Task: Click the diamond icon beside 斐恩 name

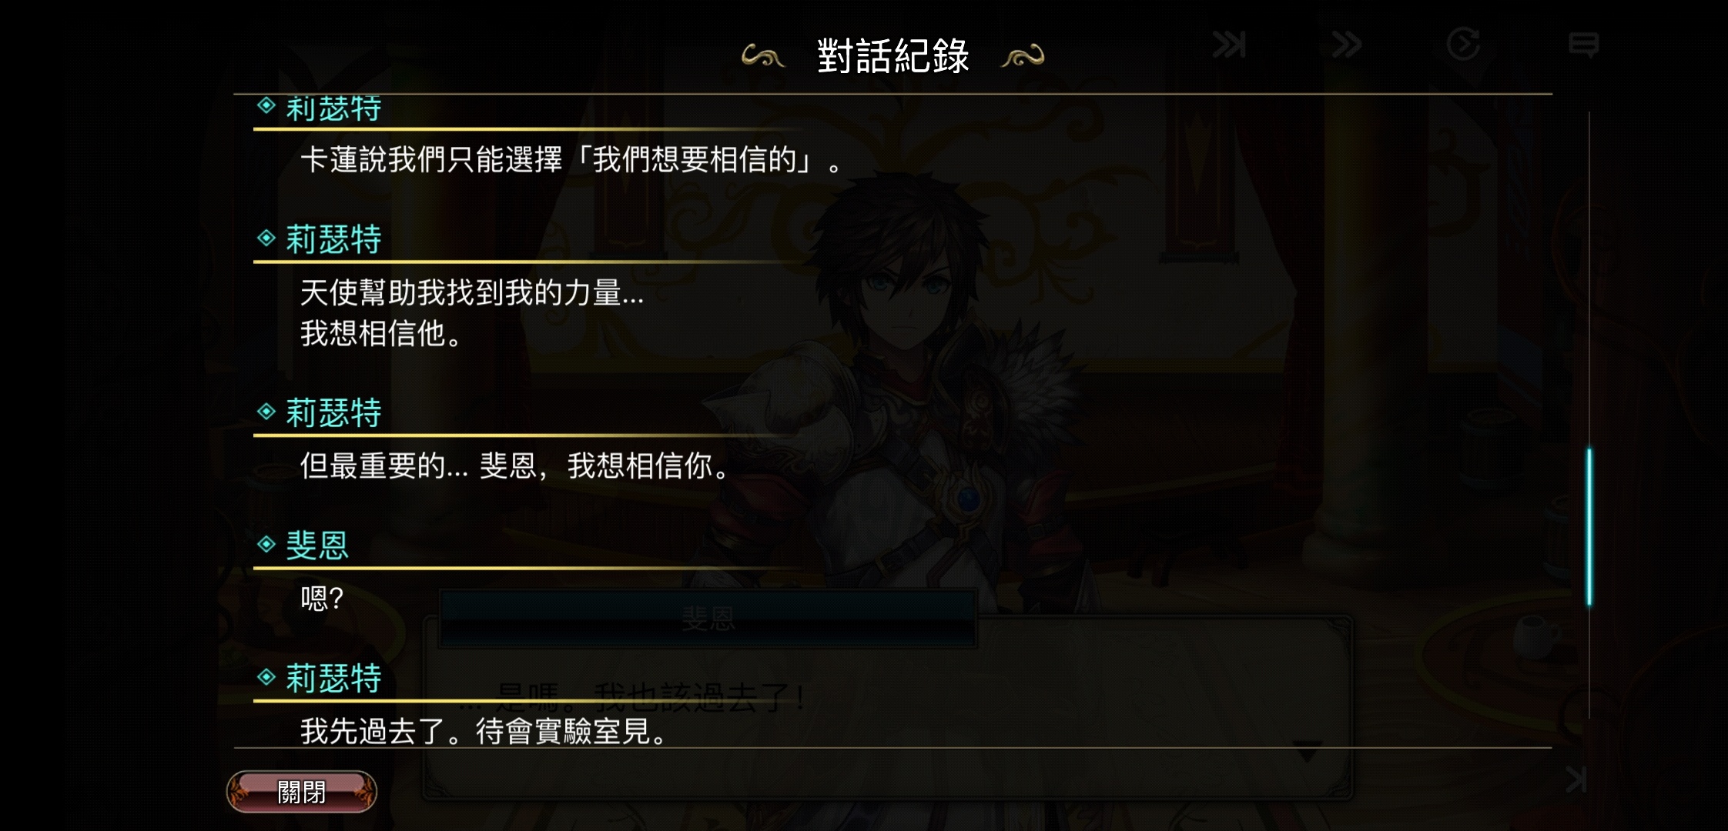Action: [266, 545]
